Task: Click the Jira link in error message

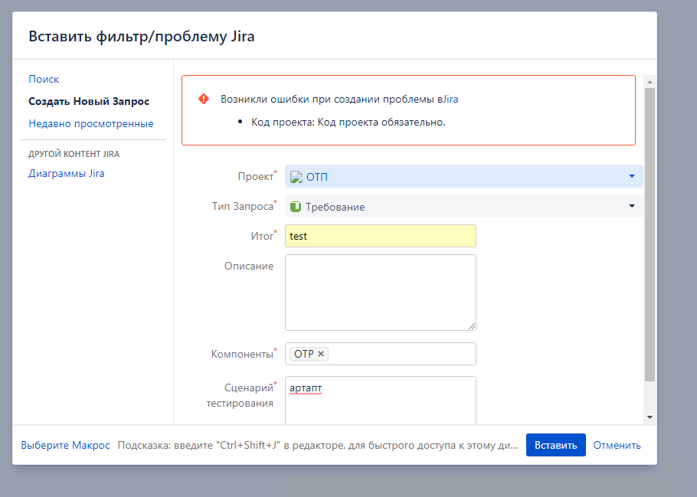Action: point(450,99)
